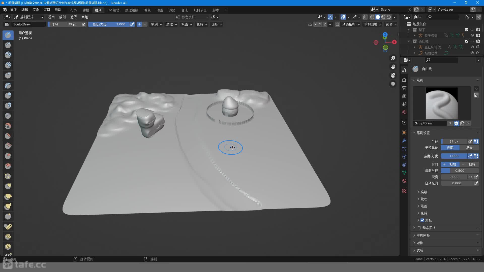Open the 文件 menu

click(x=13, y=10)
